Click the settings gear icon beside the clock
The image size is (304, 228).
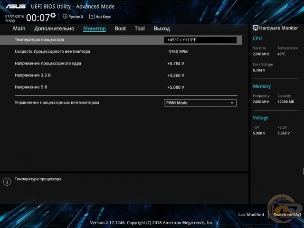click(53, 15)
